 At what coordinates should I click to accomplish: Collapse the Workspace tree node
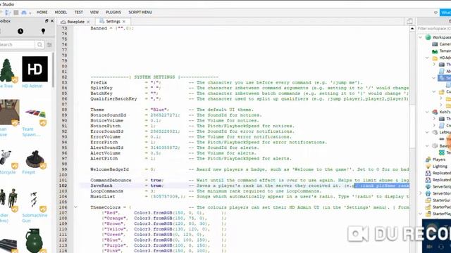coord(421,37)
